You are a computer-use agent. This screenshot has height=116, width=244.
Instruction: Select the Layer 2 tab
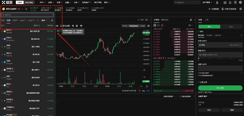31,20
